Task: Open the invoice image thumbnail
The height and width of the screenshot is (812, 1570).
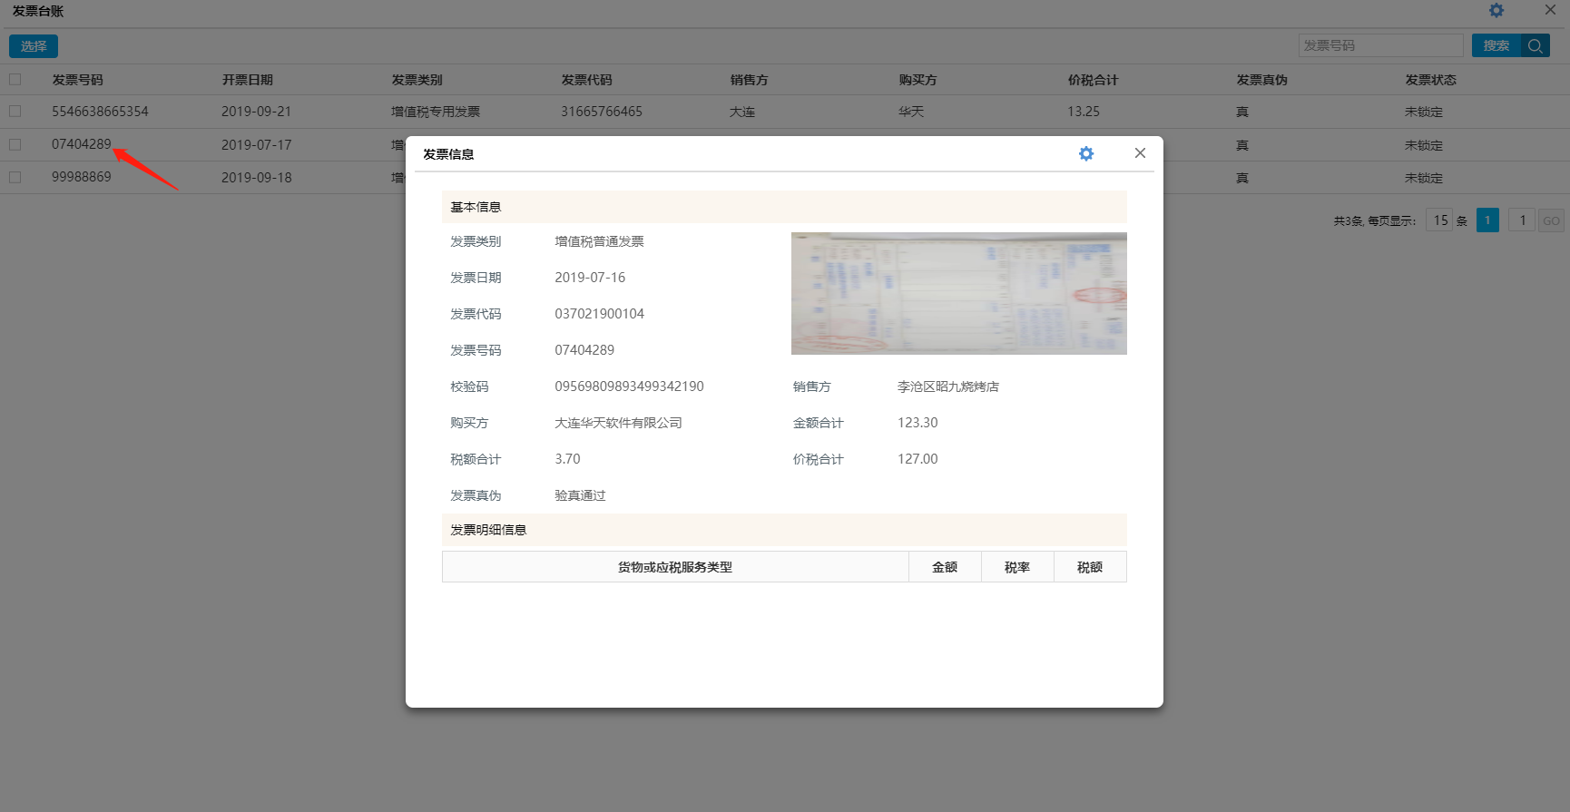Action: click(x=958, y=293)
